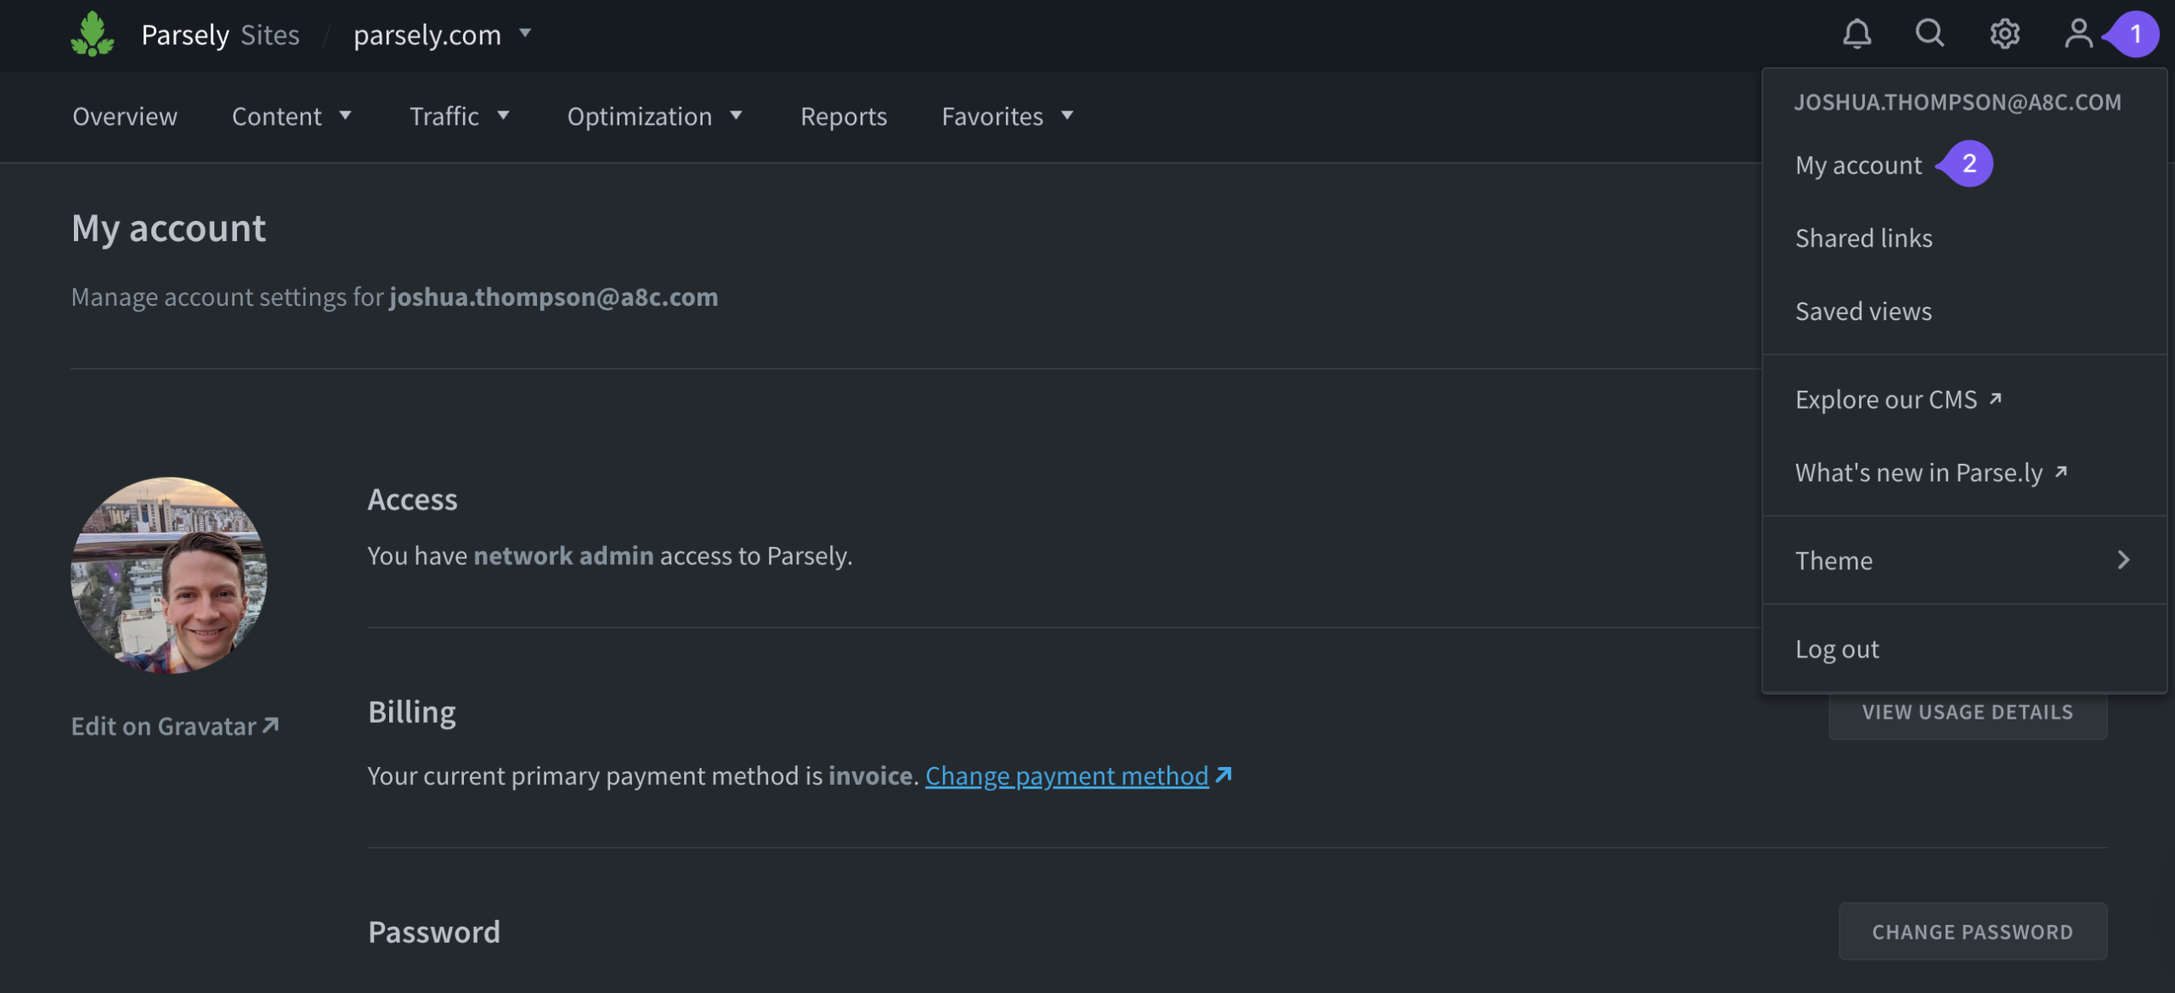The image size is (2175, 993).
Task: Expand the Optimization menu
Action: coord(736,116)
